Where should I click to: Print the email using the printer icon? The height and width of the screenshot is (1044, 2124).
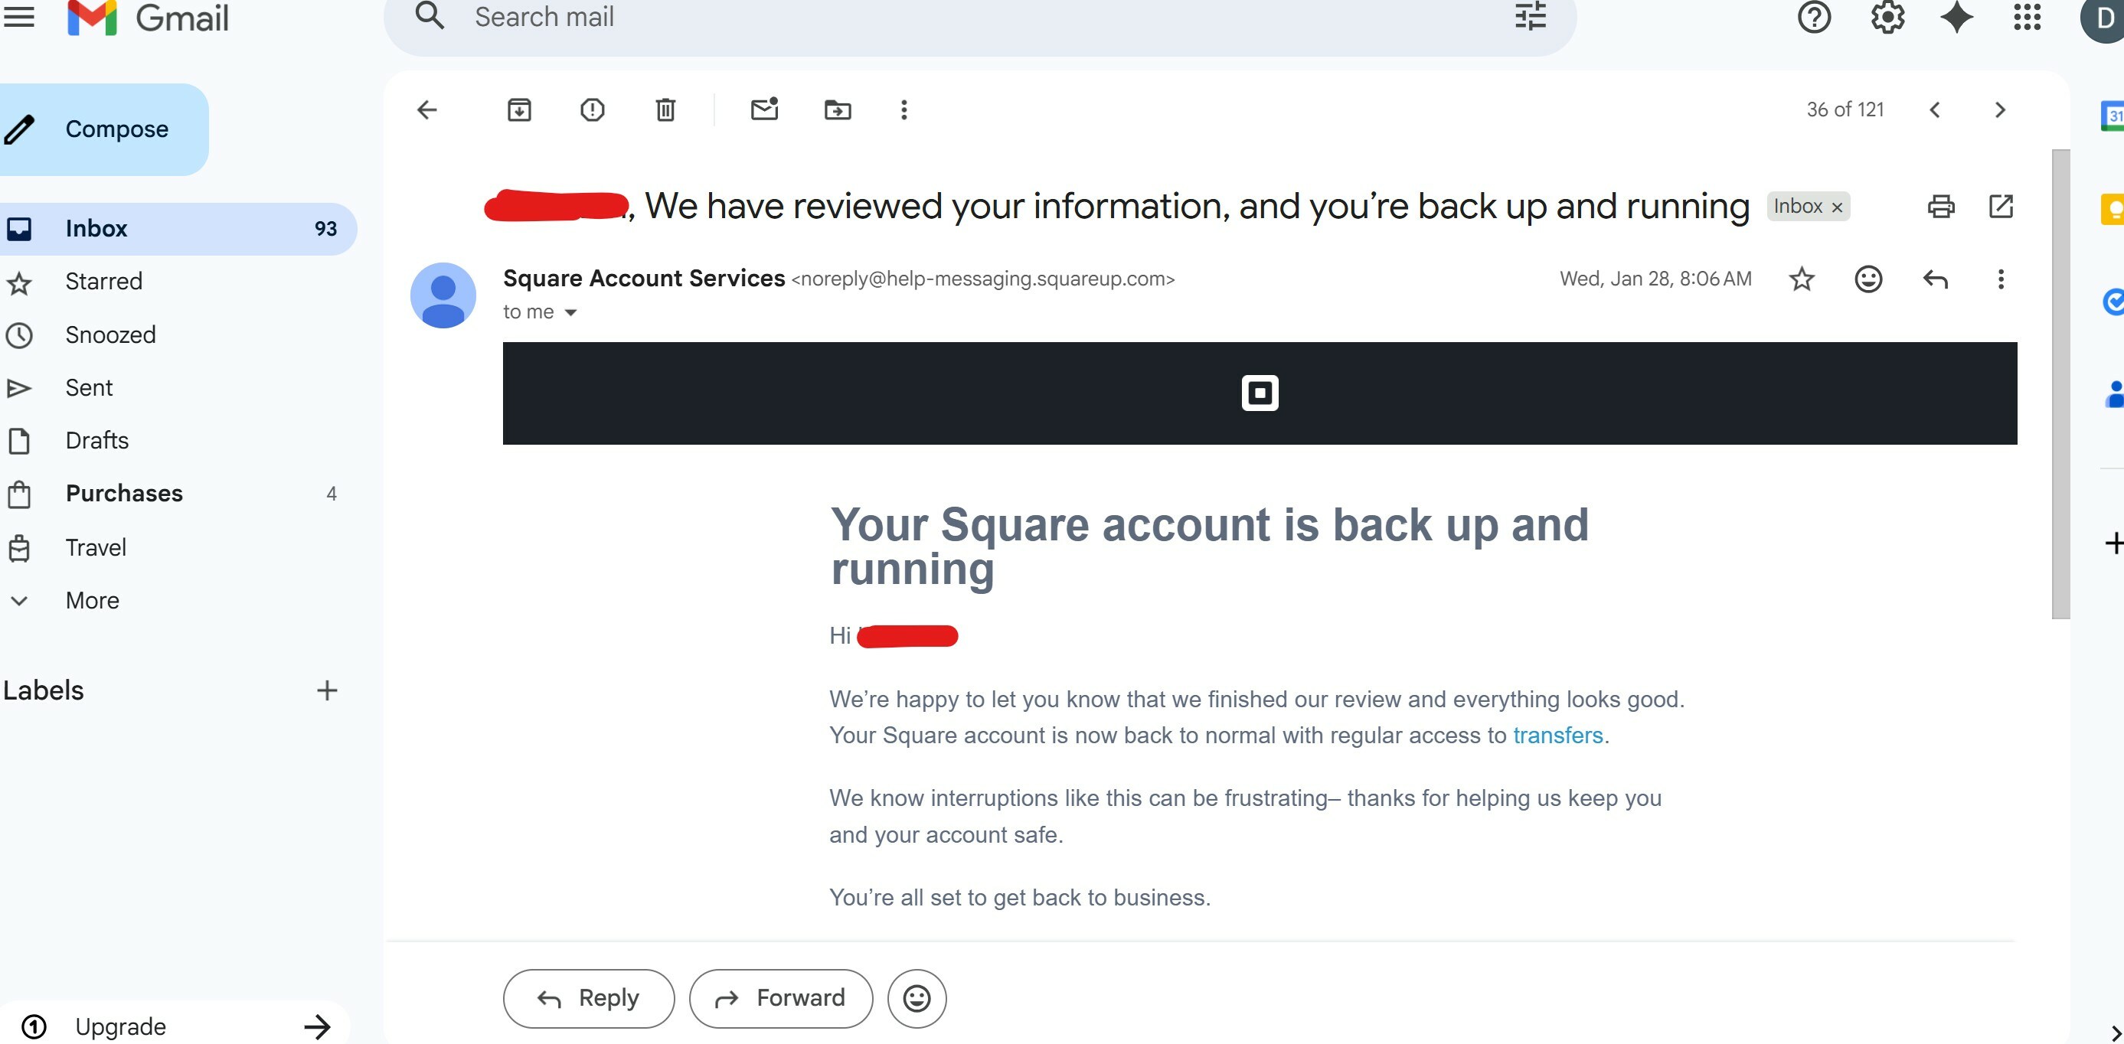click(1940, 206)
